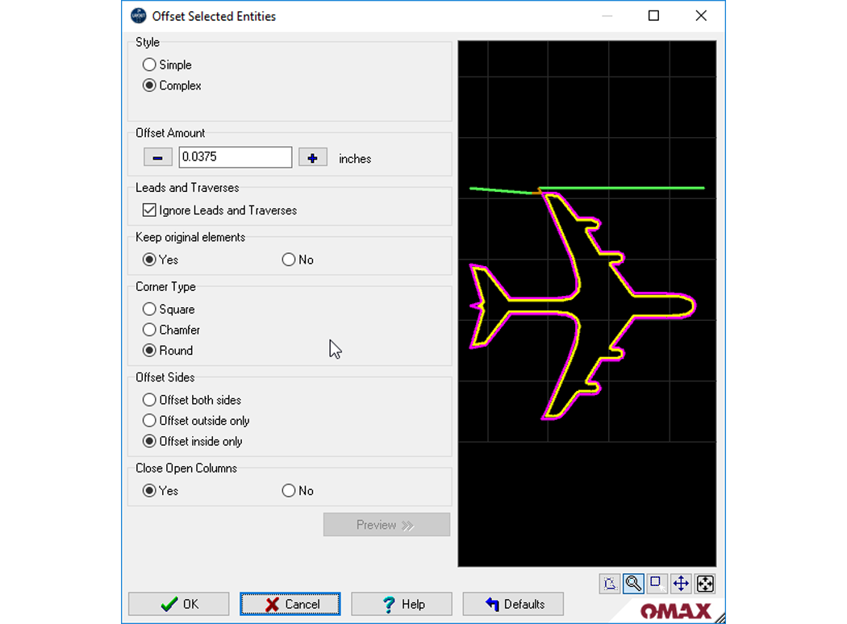Restore settings with the Defaults button

[513, 604]
